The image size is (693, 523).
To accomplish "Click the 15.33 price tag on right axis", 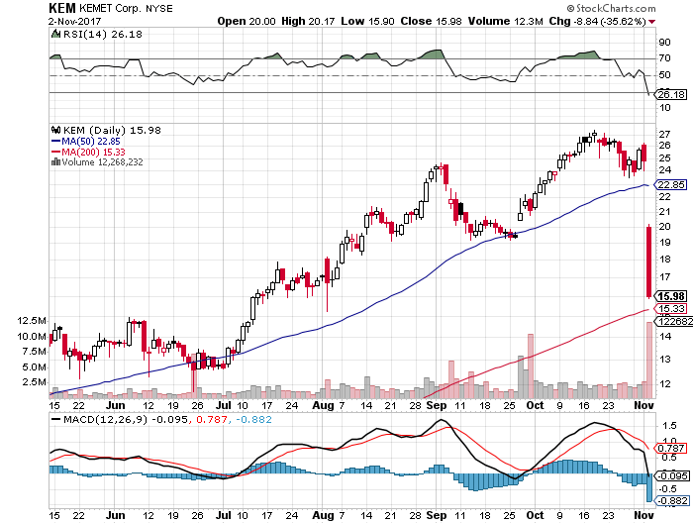I will pyautogui.click(x=671, y=309).
